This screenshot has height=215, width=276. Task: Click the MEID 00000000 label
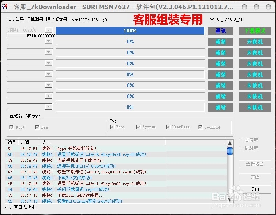(x=41, y=36)
